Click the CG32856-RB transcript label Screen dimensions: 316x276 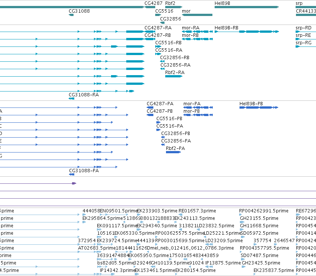tap(175, 58)
